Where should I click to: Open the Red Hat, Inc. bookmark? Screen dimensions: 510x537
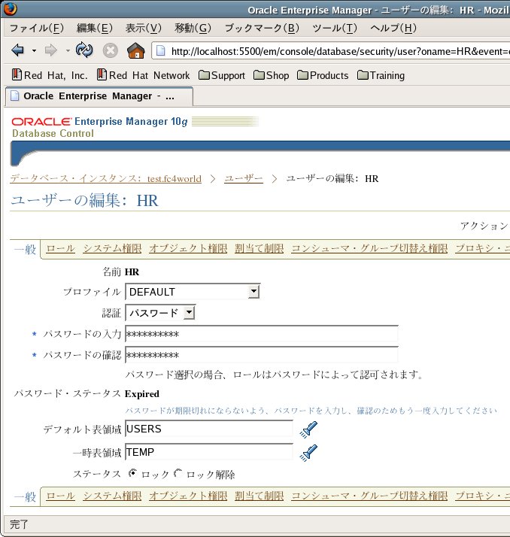(x=50, y=75)
